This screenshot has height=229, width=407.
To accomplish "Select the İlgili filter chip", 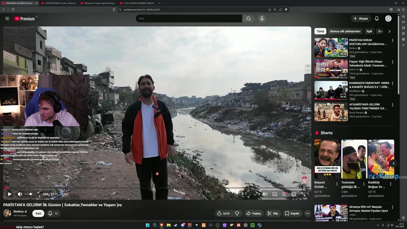I will click(x=369, y=31).
